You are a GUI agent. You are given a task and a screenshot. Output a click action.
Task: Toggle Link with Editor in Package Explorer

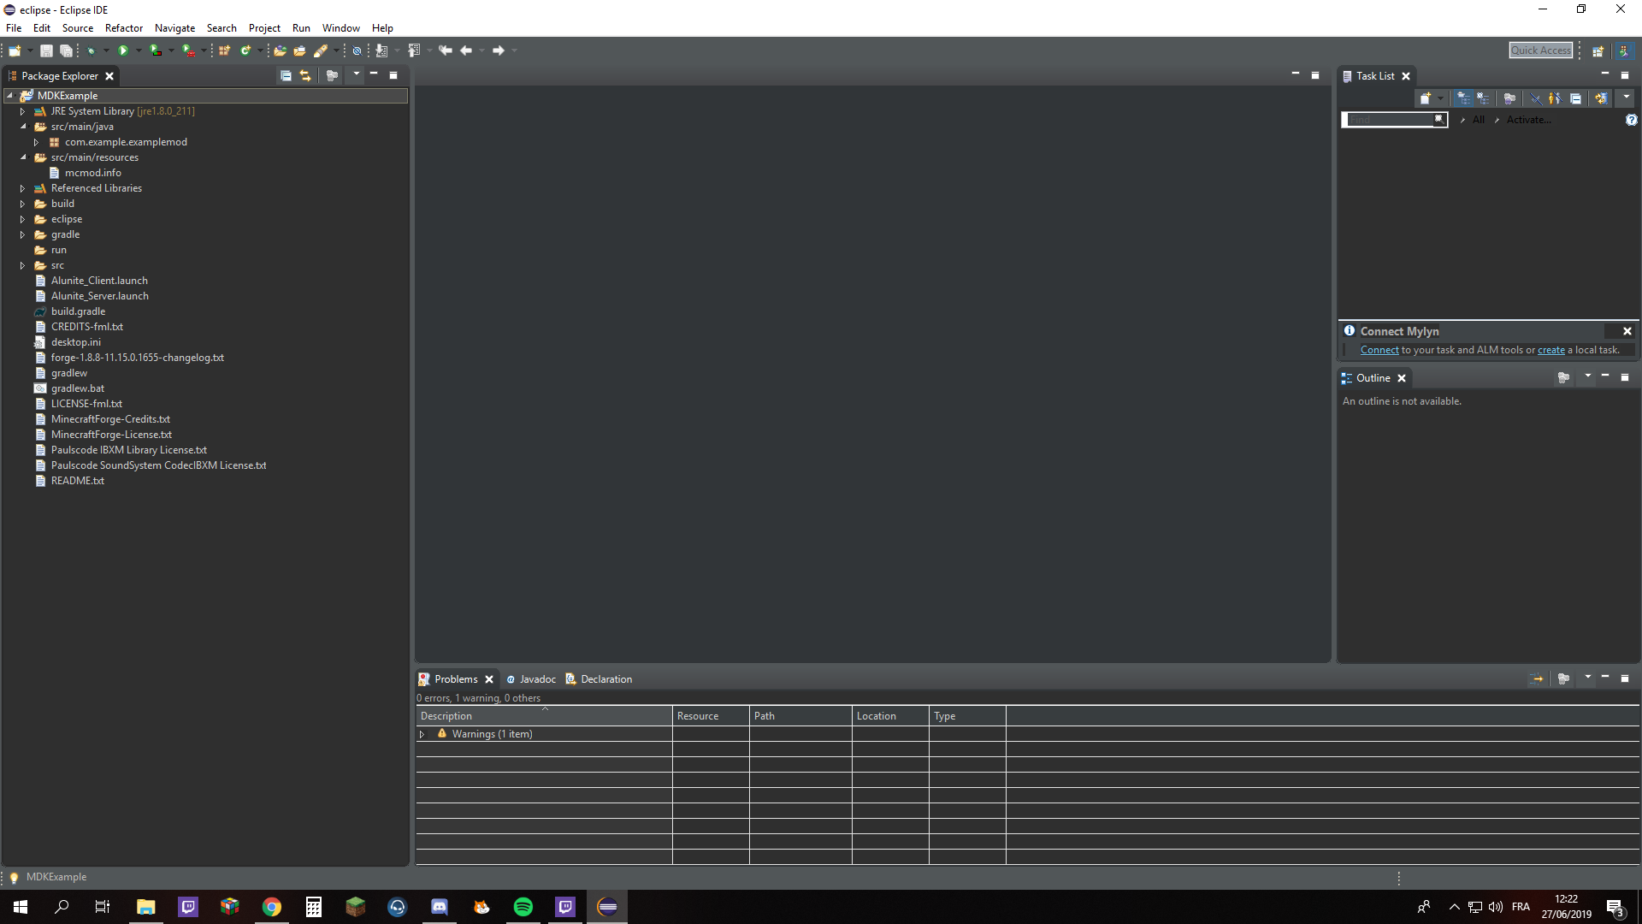305,76
